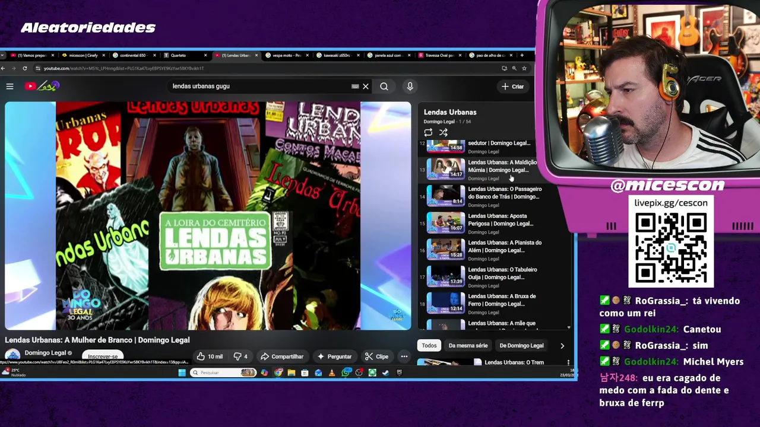Click the taskbar Pesquisar search box
Image resolution: width=760 pixels, height=427 pixels.
pos(224,372)
